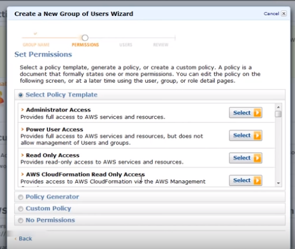This screenshot has height=249, width=295.
Task: Choose the Select Policy Template radio button
Action: 20,95
